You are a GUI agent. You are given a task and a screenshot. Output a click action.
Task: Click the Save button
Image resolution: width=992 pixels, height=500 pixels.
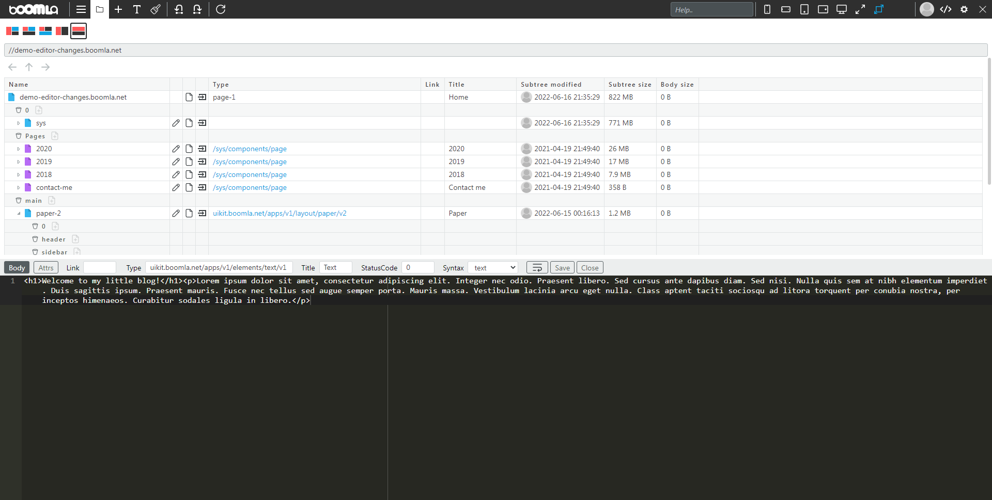562,267
